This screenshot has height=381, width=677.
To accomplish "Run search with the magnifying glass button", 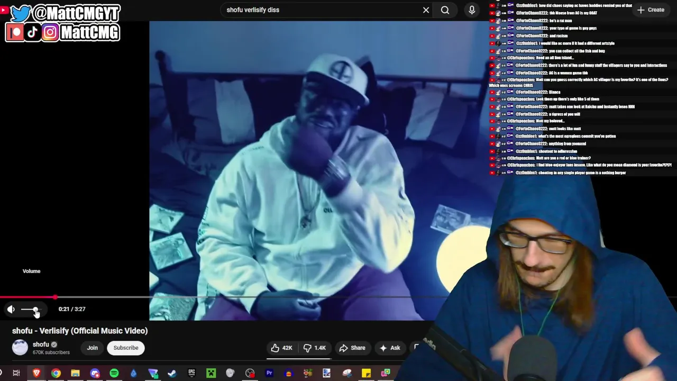I will coord(445,10).
